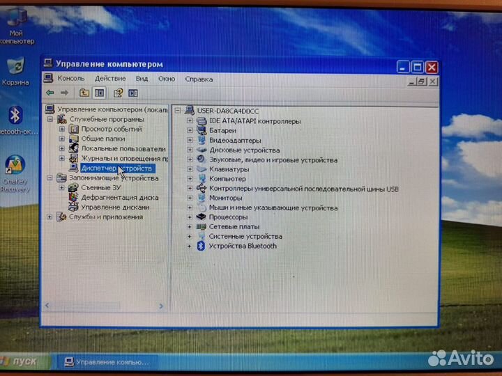Select the Системные устройства row
Screen dimensions: 502x376
(245, 236)
